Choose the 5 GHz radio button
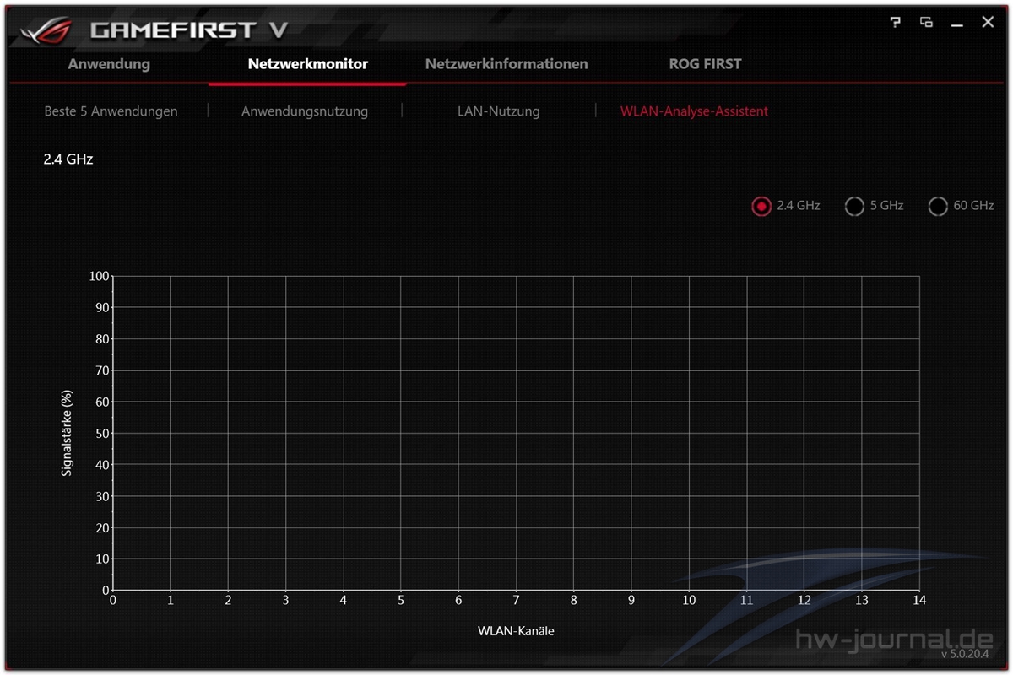 (854, 206)
